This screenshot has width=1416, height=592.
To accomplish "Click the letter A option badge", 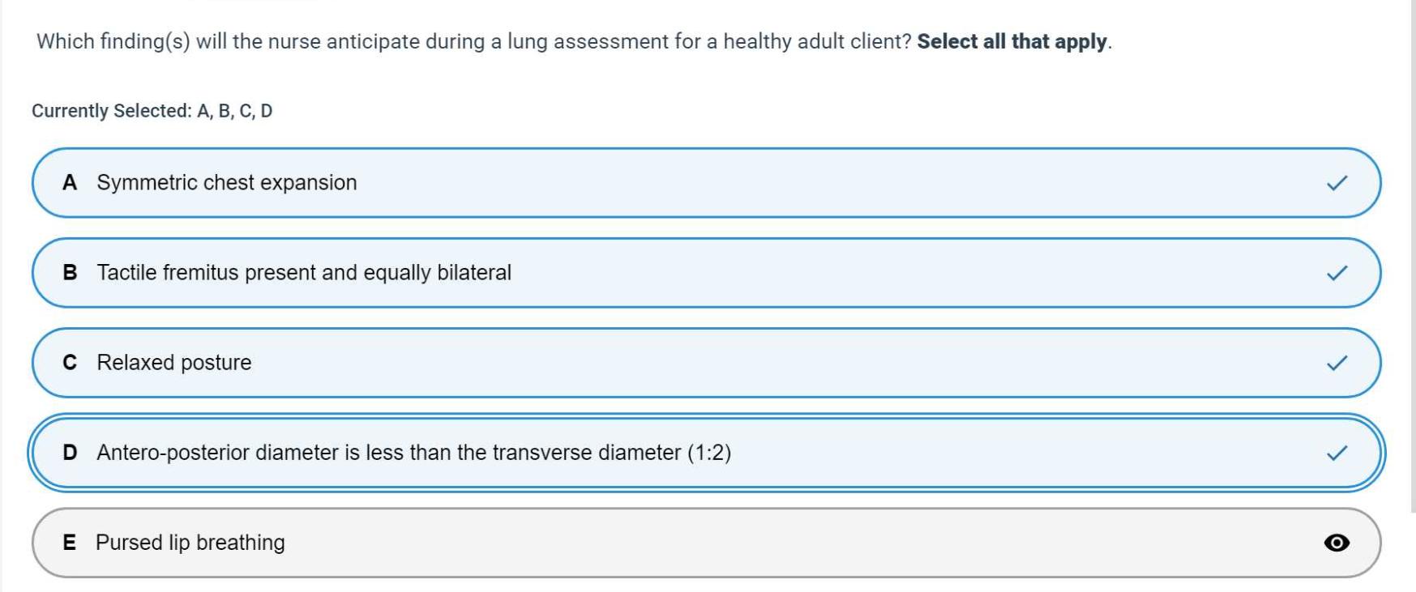I will pos(70,183).
